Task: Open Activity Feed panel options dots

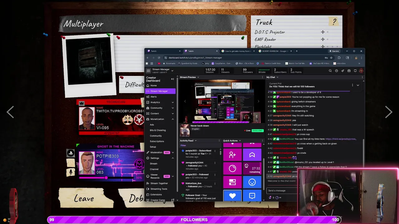Action: pyautogui.click(x=220, y=141)
